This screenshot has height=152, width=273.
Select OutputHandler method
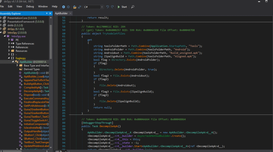click(36, 131)
